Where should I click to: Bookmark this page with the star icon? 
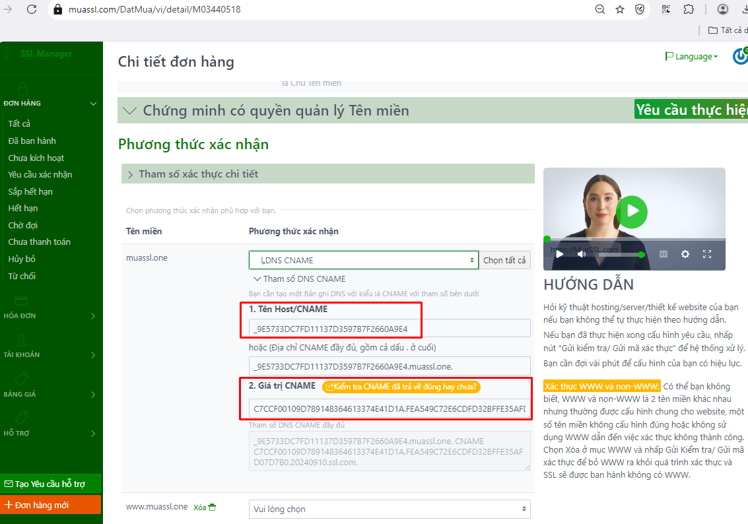(x=619, y=9)
